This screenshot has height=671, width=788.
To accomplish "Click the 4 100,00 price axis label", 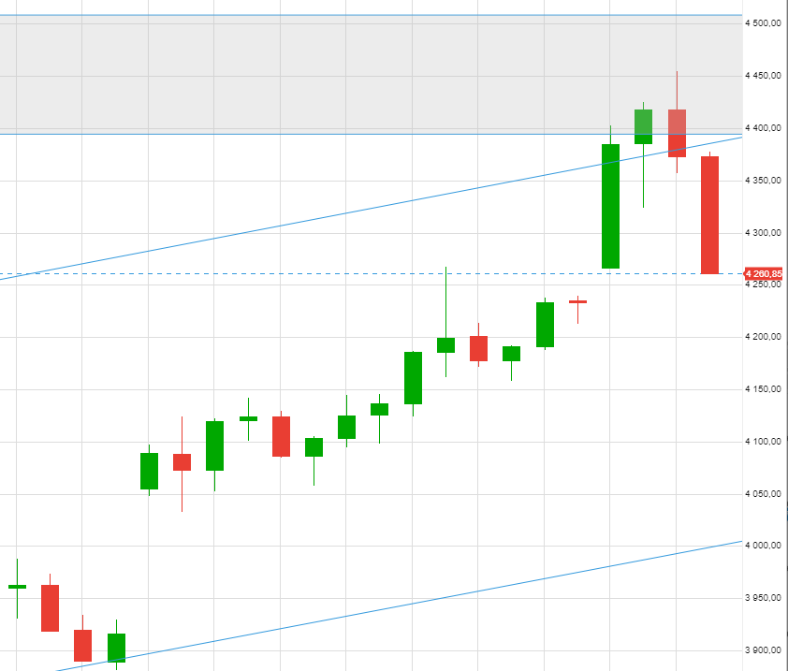I will click(766, 442).
